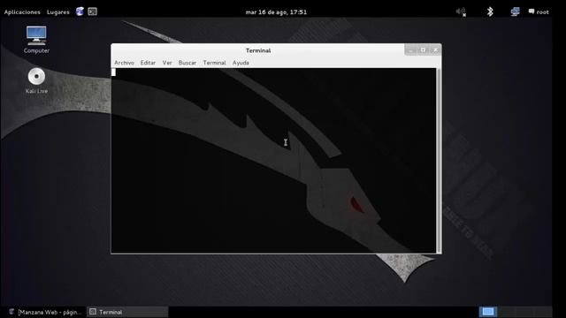Click the Terminal title bar

[258, 50]
